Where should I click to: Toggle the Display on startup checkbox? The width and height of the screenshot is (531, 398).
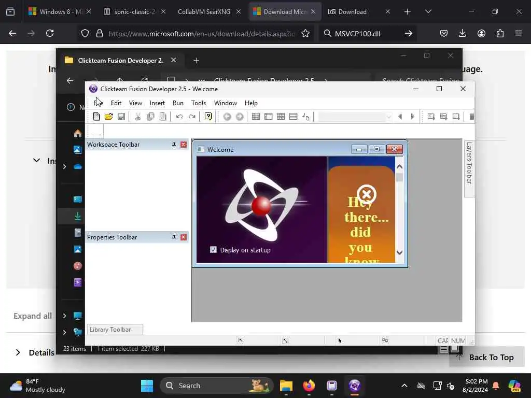(x=213, y=250)
